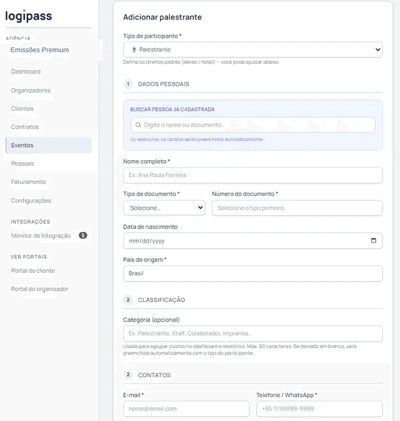Open the calendar picker icon
Viewport: 400px width, 421px height.
pos(374,240)
